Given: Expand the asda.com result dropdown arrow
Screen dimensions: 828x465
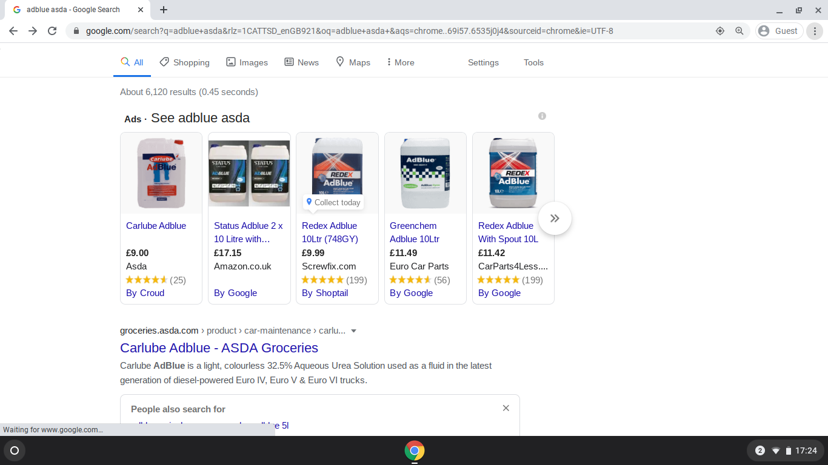Looking at the screenshot, I should point(354,331).
